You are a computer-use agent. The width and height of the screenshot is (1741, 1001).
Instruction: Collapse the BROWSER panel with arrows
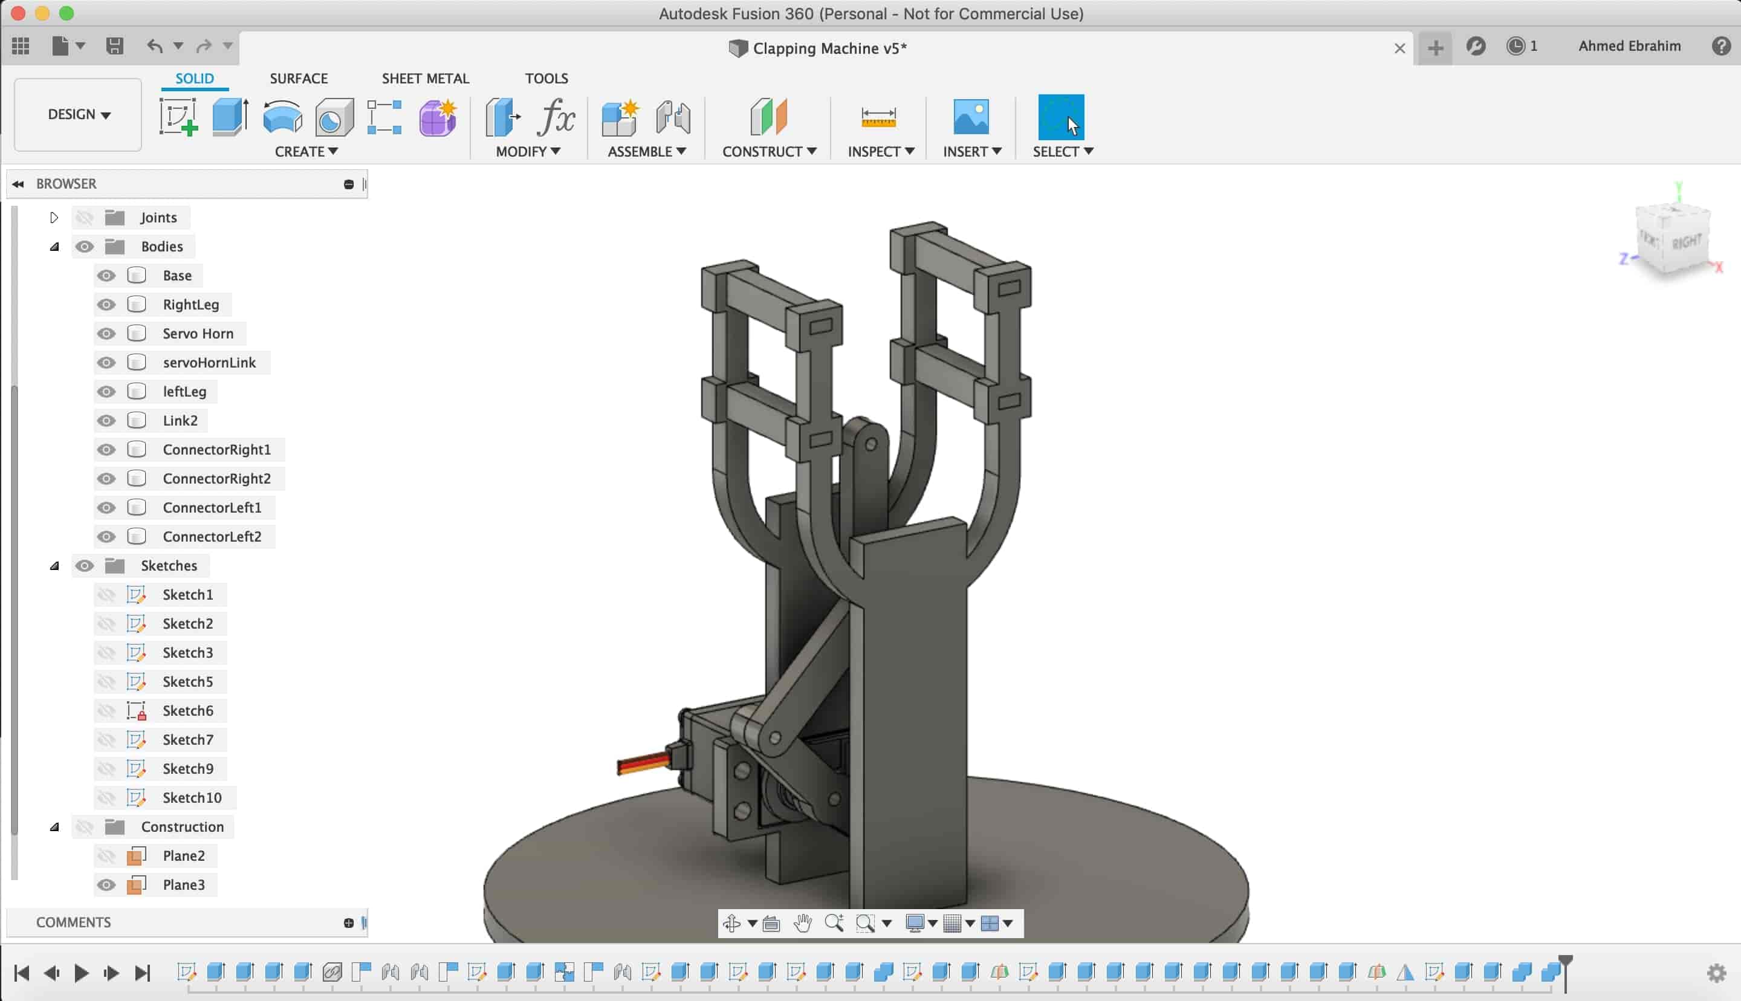click(18, 184)
